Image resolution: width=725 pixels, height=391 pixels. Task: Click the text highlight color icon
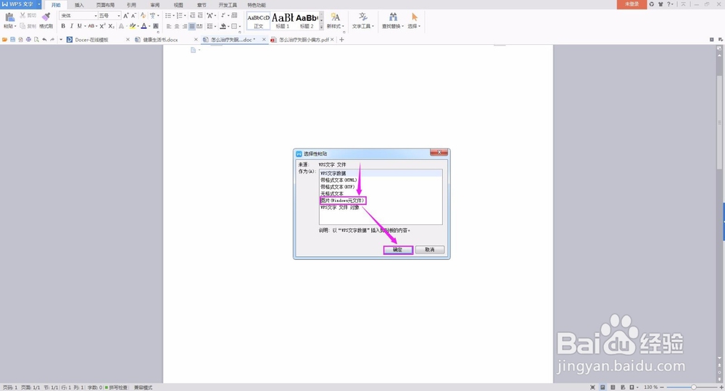point(133,26)
